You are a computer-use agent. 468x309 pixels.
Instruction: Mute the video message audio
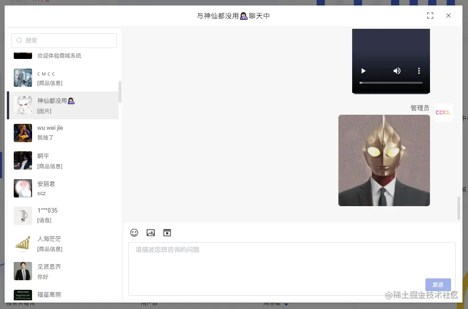[x=397, y=71]
